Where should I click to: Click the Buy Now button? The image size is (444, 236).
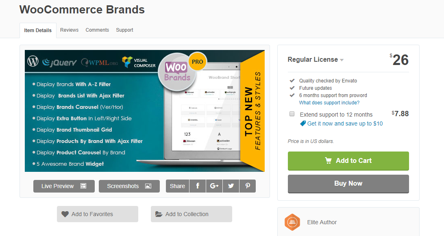pyautogui.click(x=348, y=184)
